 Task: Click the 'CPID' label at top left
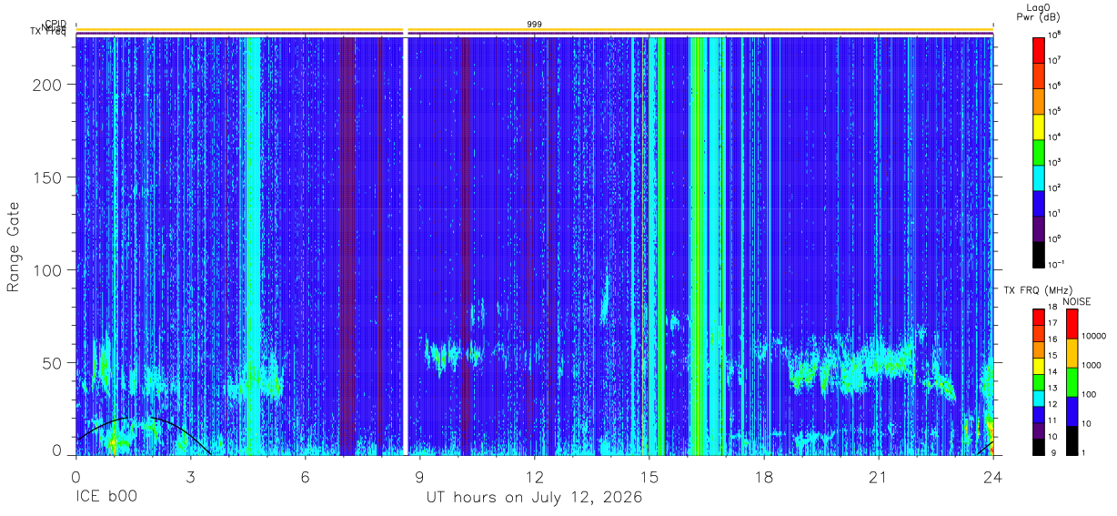click(x=56, y=24)
